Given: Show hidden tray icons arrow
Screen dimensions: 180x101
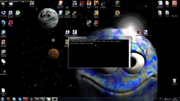Looking at the screenshot, I should (x=163, y=99).
